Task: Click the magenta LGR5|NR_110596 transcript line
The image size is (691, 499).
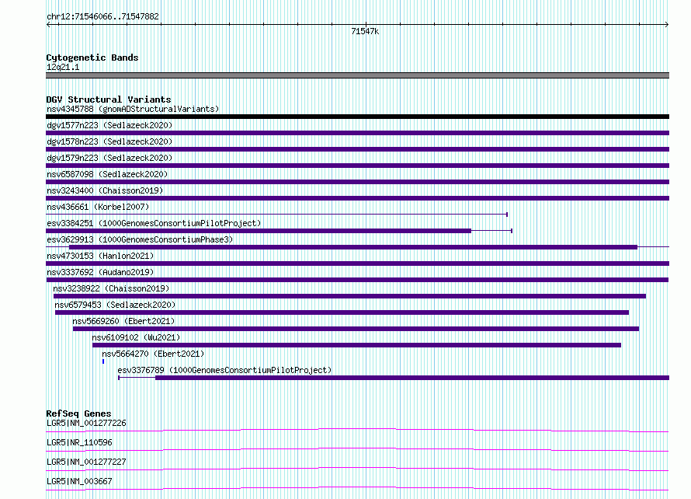Action: [357, 449]
